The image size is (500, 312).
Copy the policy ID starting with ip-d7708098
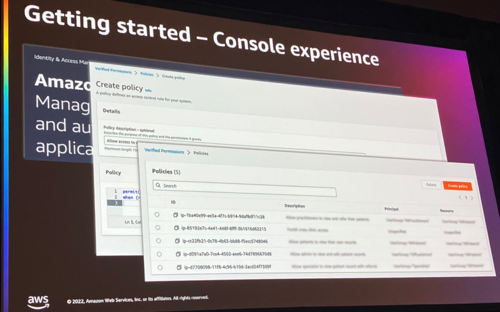coord(179,267)
